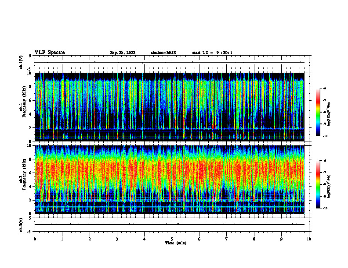Image resolution: width=348 pixels, height=268 pixels.
Task: Select the date text "Sep. 28, 2022"
Action: tap(123, 53)
